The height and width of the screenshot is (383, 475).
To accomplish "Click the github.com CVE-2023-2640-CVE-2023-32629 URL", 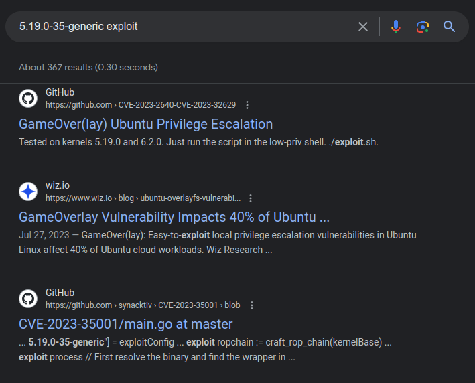I will click(140, 105).
